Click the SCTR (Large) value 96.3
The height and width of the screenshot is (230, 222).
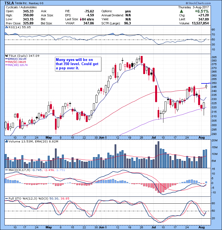(127, 23)
